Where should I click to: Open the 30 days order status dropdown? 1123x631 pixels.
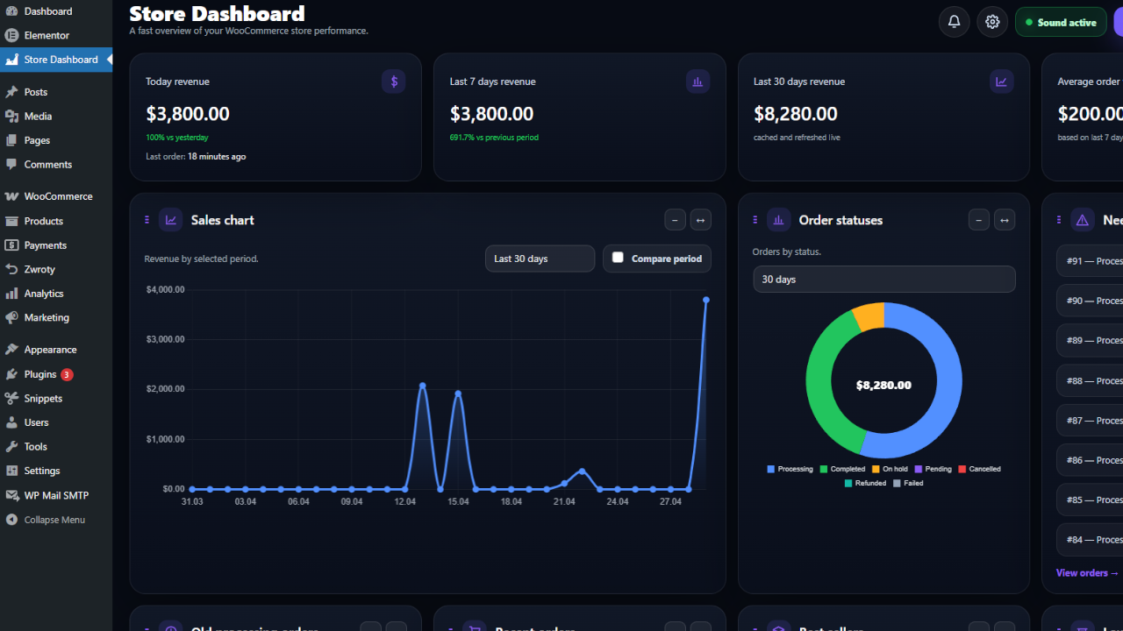883,280
